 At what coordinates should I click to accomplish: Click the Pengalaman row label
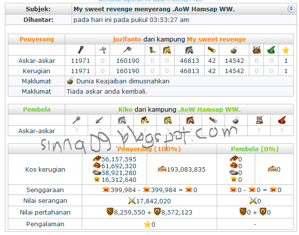[45, 224]
